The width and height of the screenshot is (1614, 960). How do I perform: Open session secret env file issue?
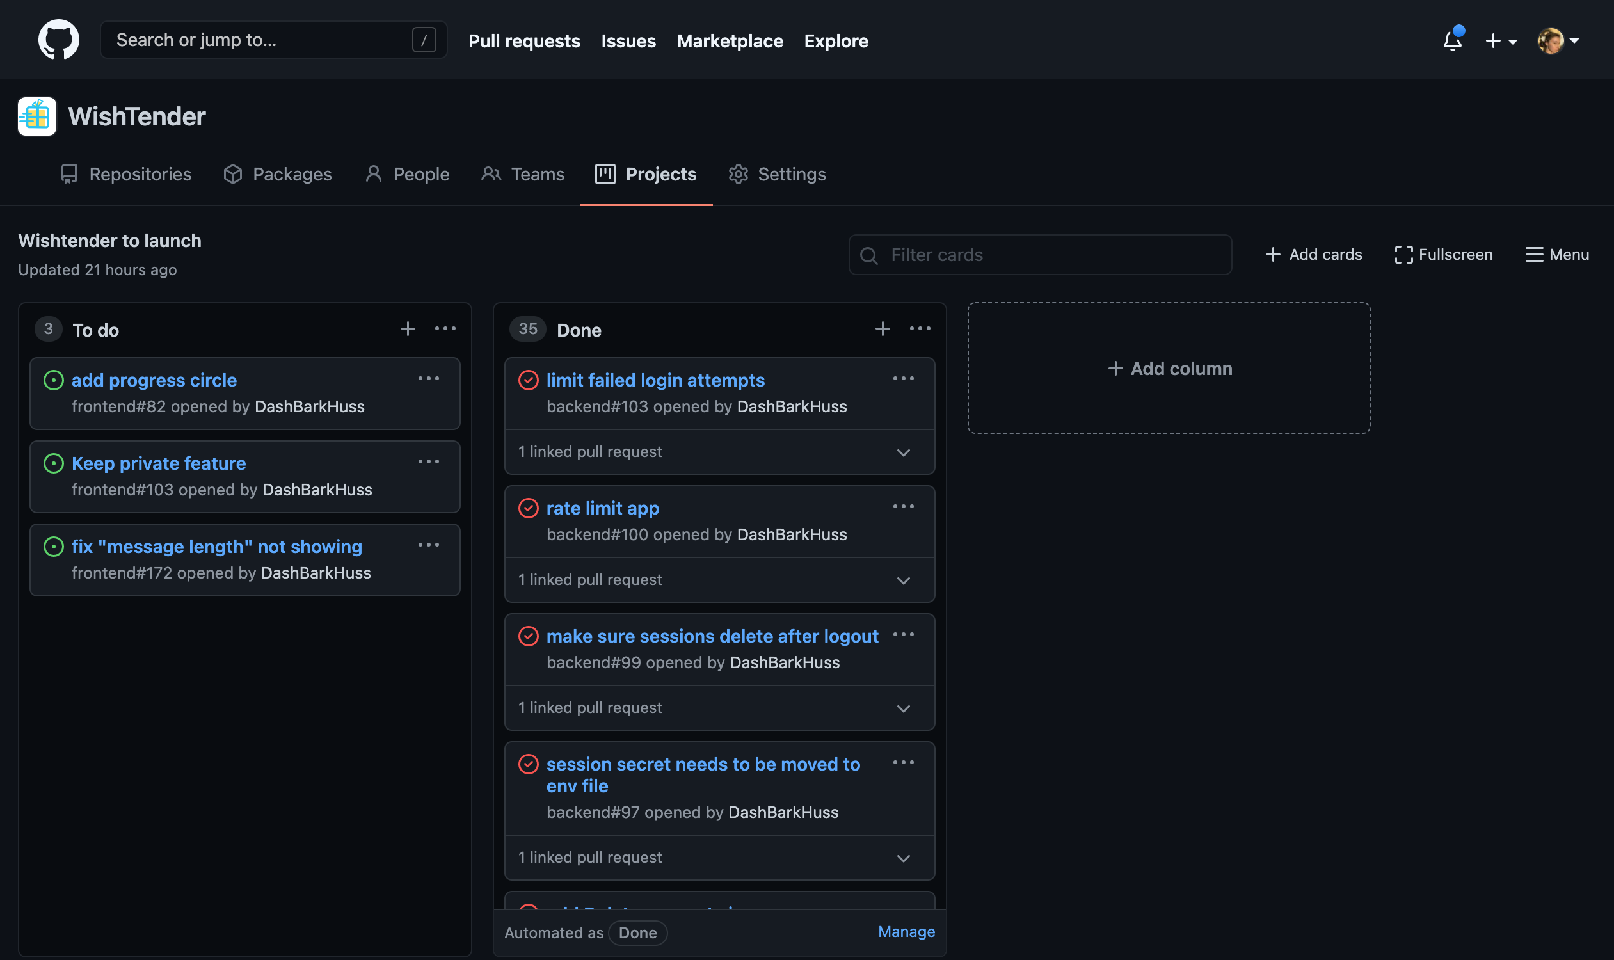[x=703, y=775]
